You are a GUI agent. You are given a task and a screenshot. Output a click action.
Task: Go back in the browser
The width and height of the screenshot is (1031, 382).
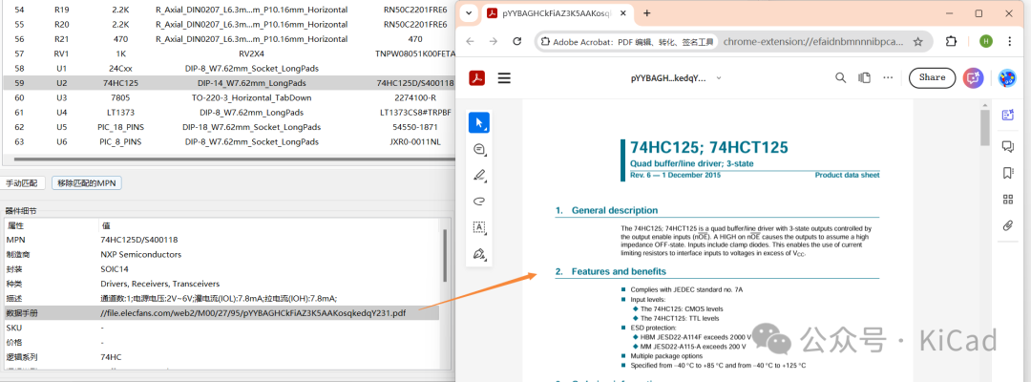click(470, 41)
